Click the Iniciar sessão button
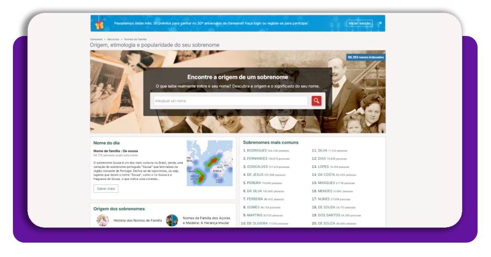The image size is (491, 257). [x=360, y=23]
